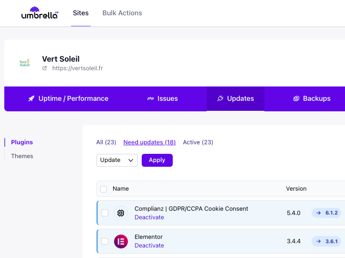Check the Complianz plugin checkbox
Screen dimensions: 345x258
[105, 213]
